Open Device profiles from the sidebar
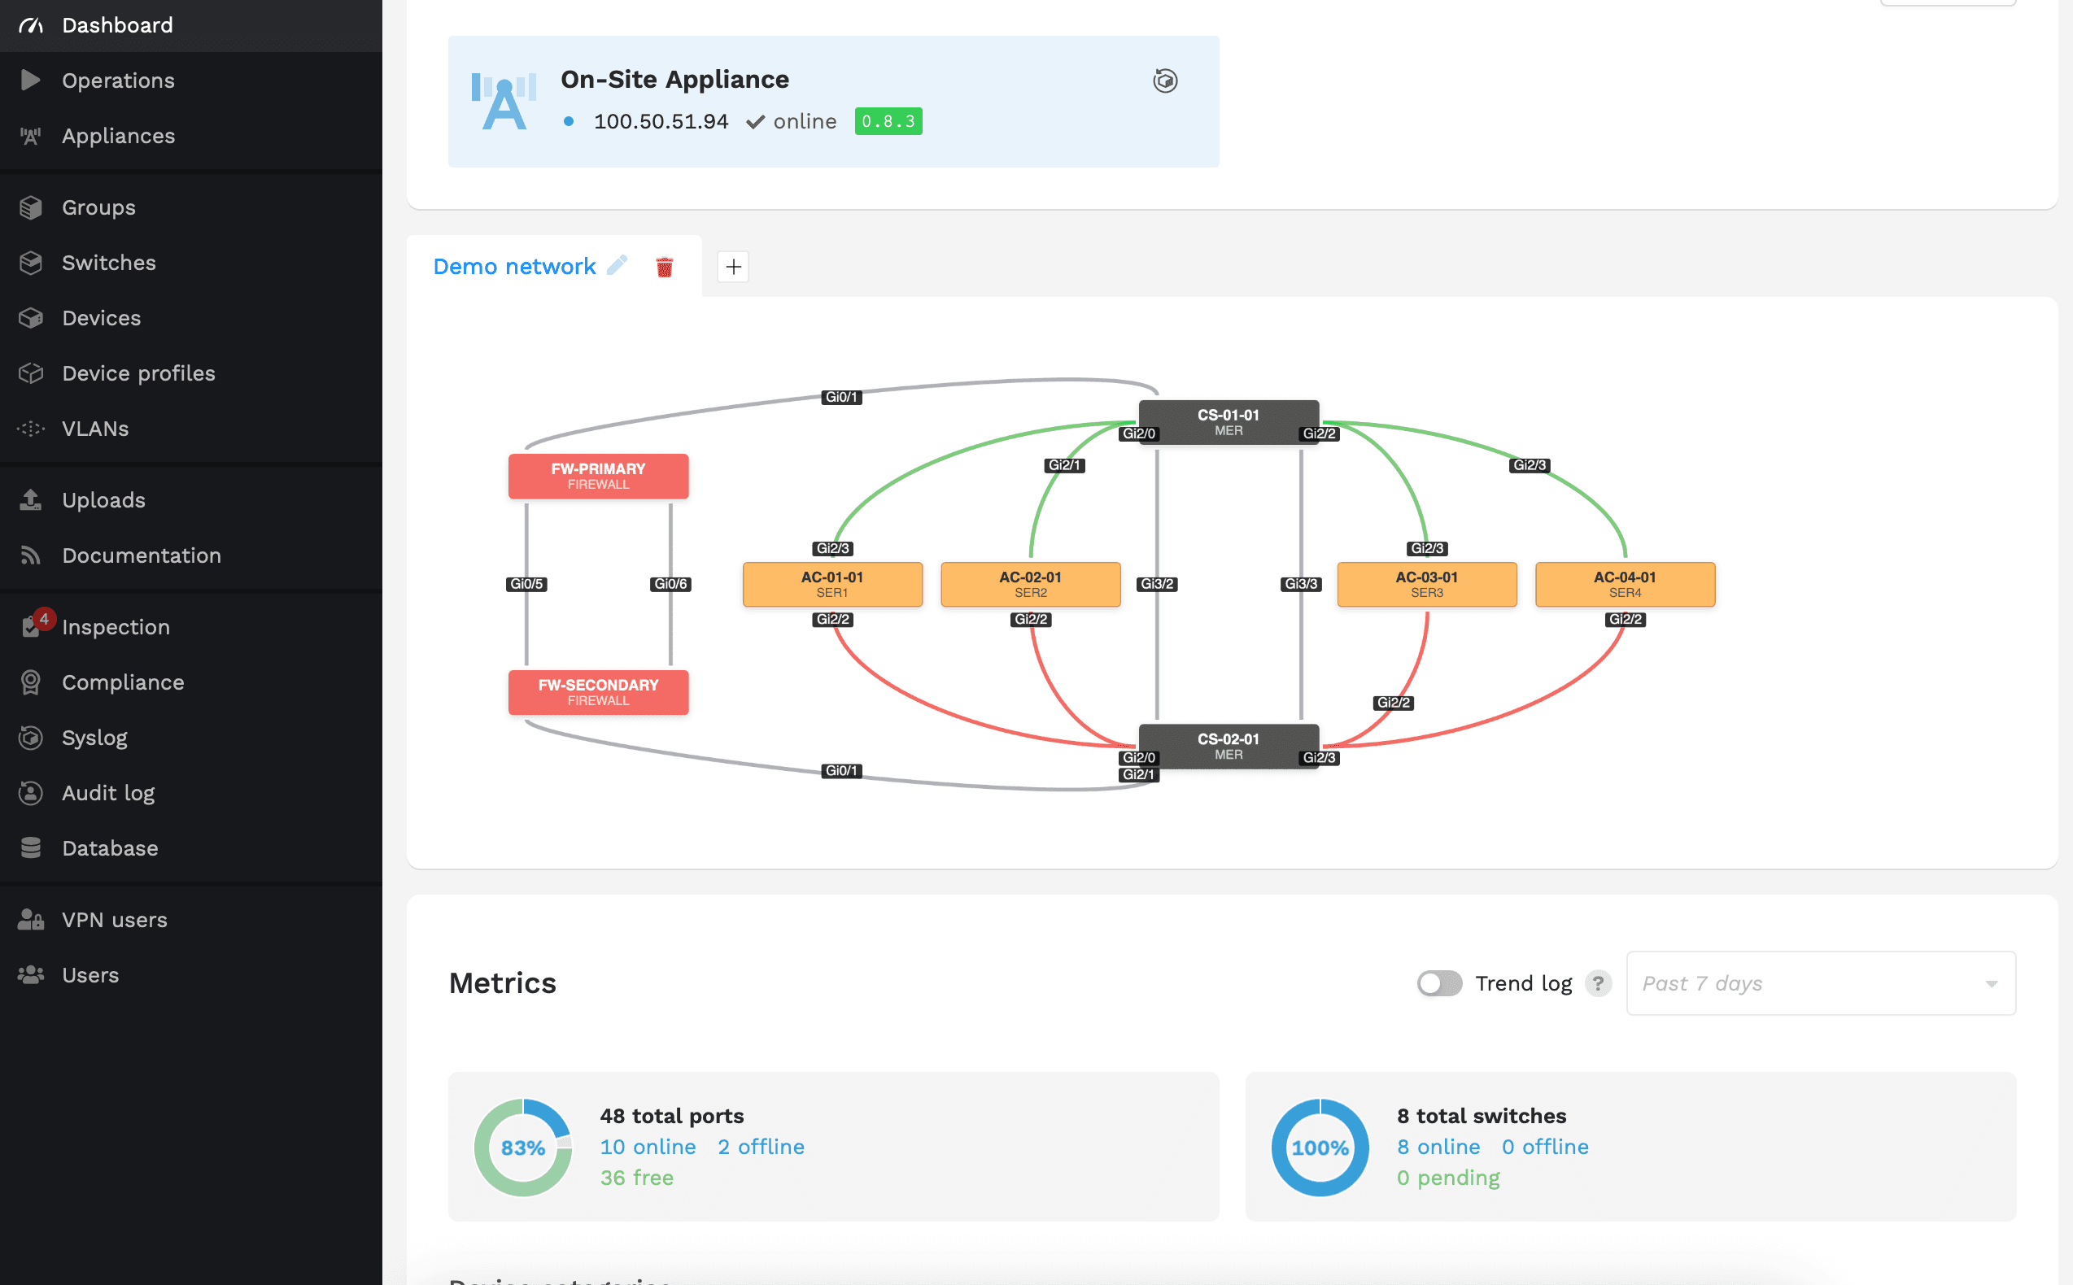 click(137, 373)
